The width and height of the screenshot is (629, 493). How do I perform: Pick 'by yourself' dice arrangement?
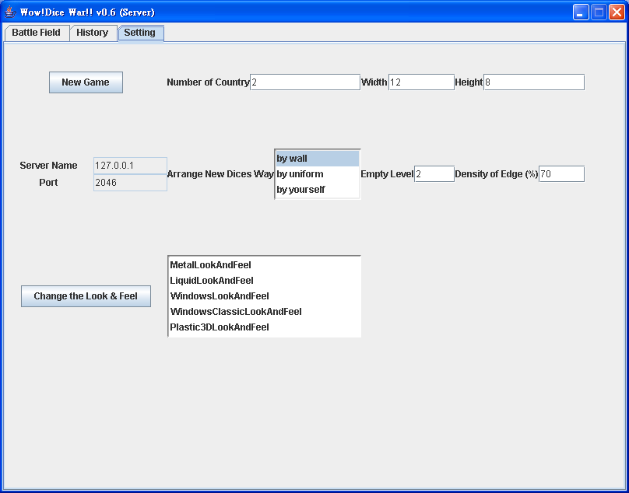[x=317, y=190]
